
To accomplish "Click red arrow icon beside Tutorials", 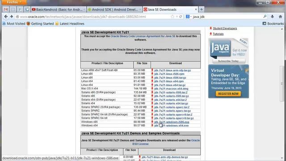I will 210,34.
